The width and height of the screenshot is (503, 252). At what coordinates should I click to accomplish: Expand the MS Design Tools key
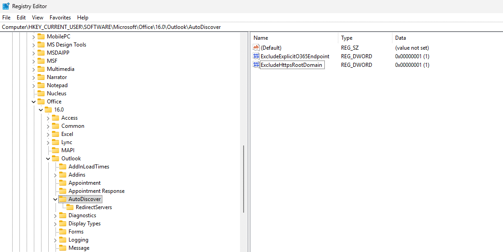34,45
